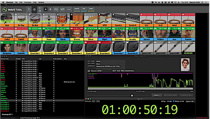Decrease font size with minus button
The image size is (210, 119).
tap(94, 101)
